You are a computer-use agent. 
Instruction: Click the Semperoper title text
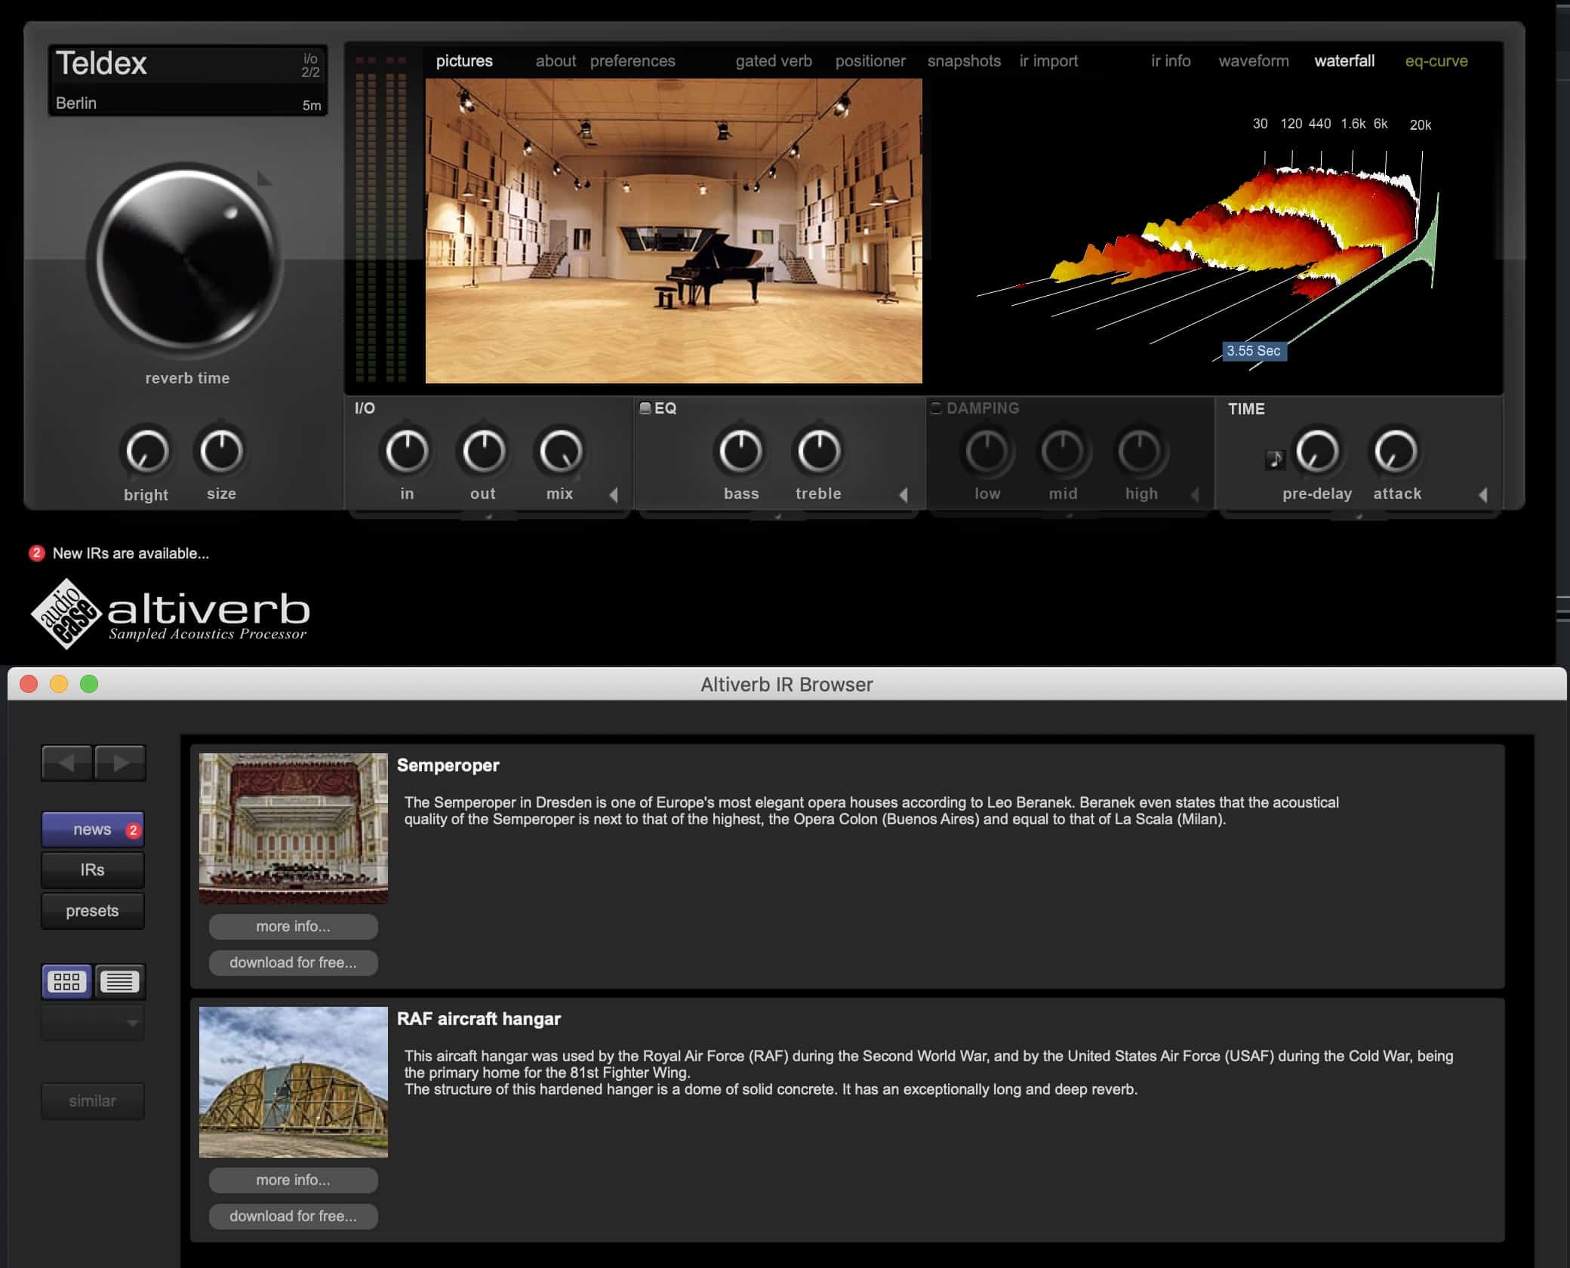pyautogui.click(x=448, y=765)
